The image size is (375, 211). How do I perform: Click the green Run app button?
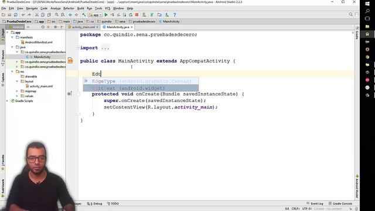[106, 15]
